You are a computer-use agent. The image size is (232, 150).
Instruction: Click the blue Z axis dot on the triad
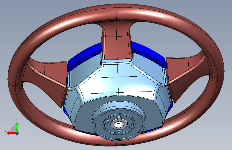(17, 133)
